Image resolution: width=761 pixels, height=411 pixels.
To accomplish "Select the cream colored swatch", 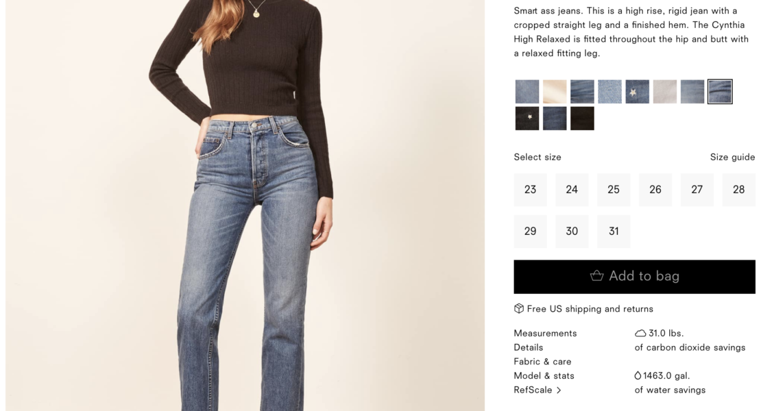I will coord(555,92).
